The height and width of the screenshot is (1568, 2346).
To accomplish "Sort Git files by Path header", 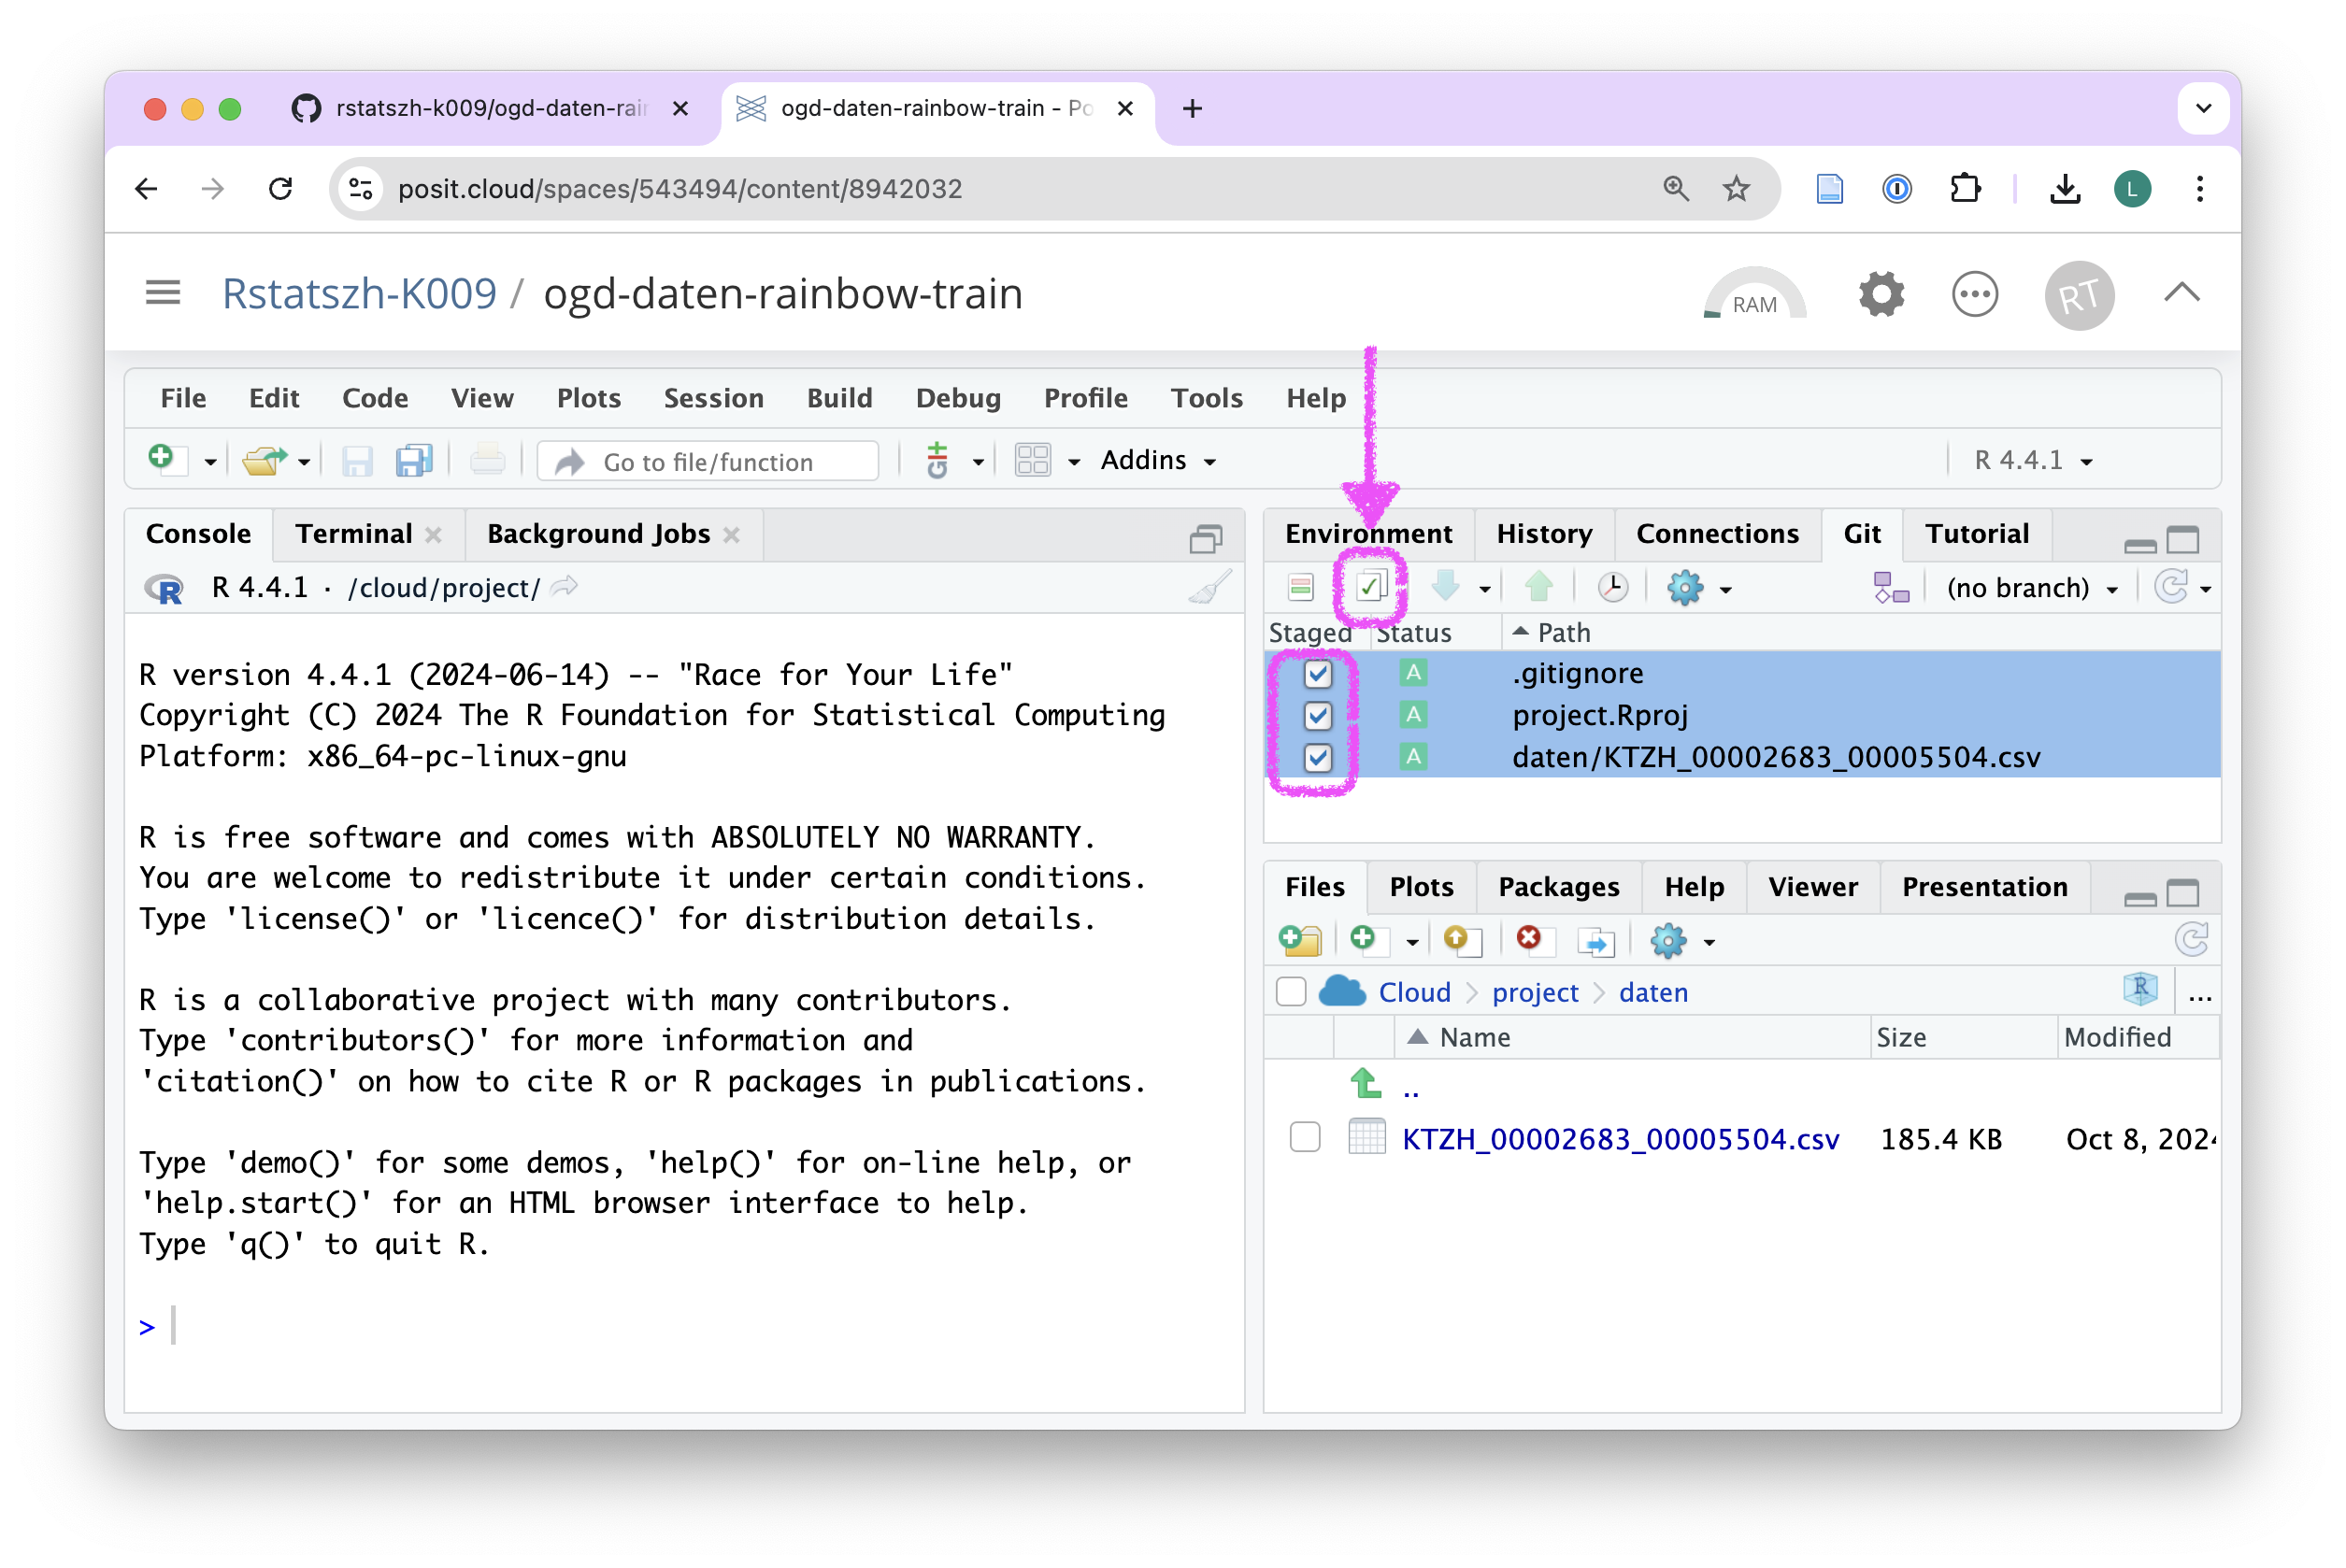I will tap(1563, 633).
